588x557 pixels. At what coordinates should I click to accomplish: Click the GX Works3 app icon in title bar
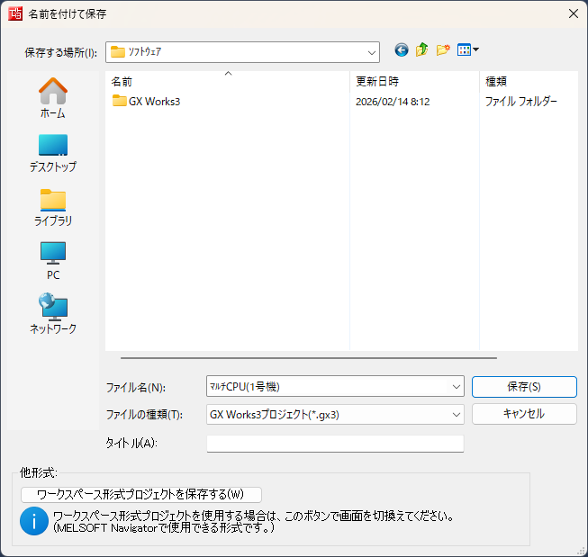pyautogui.click(x=15, y=13)
